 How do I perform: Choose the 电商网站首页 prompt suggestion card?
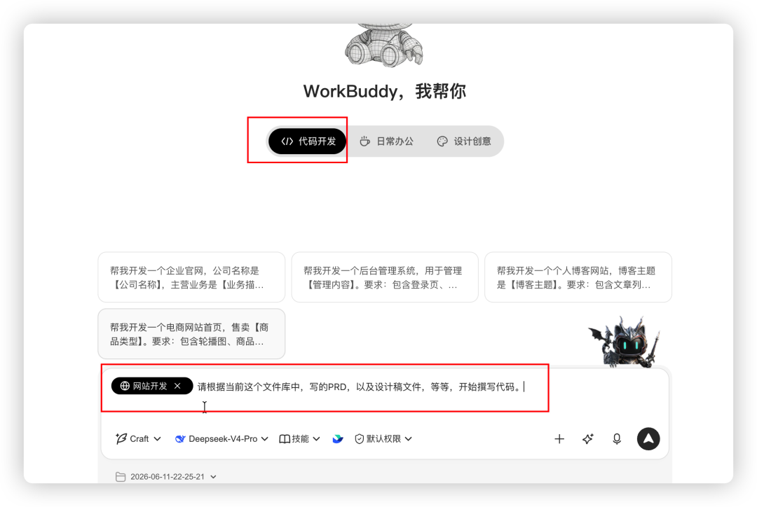point(191,334)
